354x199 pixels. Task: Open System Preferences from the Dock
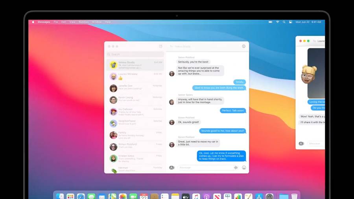pos(269,197)
